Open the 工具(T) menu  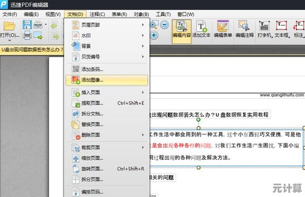(x=163, y=14)
